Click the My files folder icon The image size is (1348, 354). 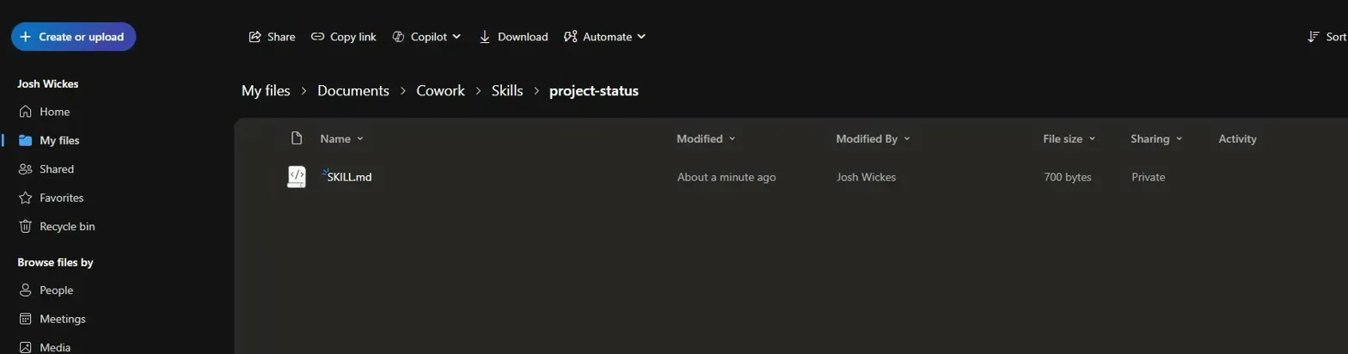pyautogui.click(x=25, y=140)
